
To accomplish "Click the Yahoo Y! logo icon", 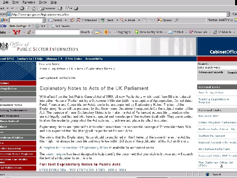I will tap(16, 32).
